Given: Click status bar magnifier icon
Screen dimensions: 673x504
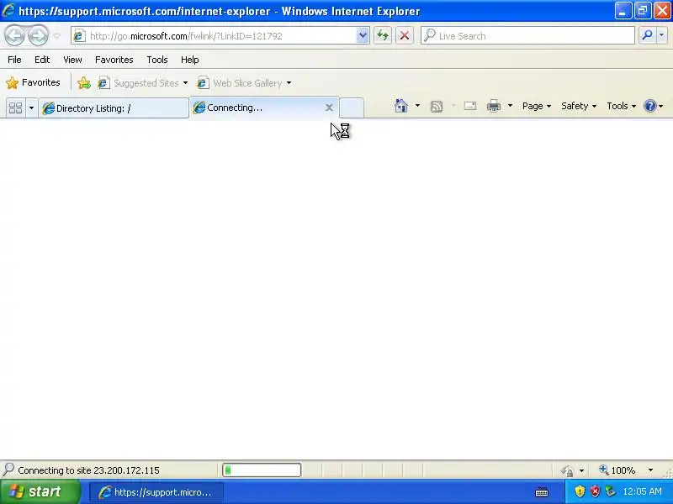Looking at the screenshot, I should 8,470.
